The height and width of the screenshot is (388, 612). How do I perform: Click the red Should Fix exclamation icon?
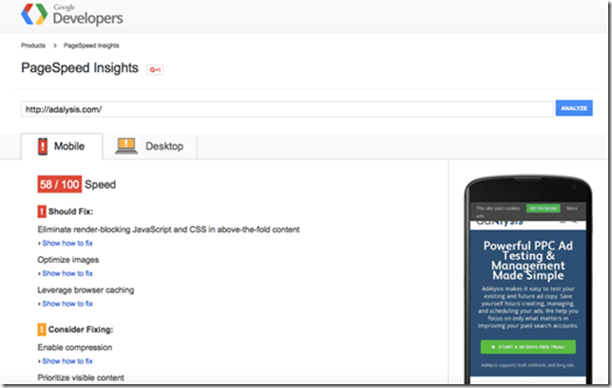click(42, 212)
